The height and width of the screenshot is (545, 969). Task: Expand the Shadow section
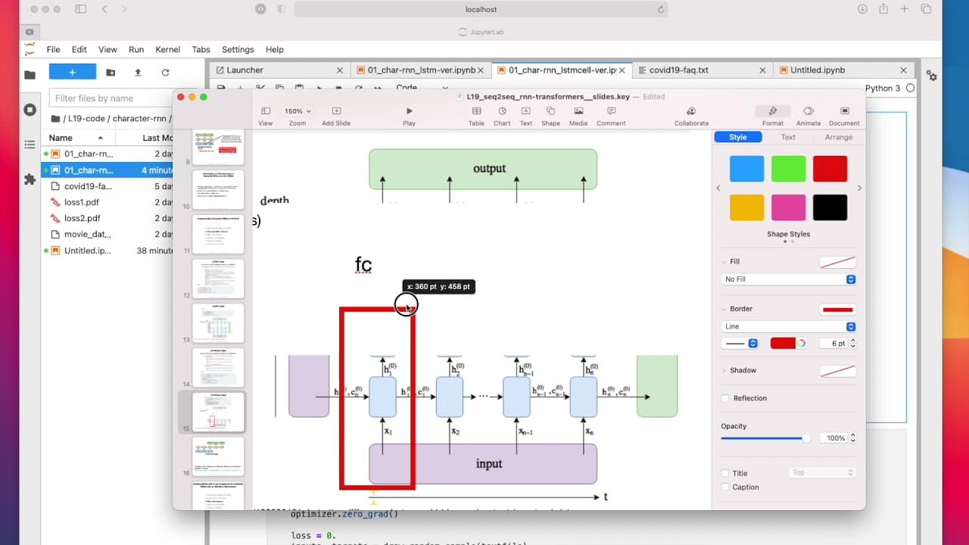tap(724, 370)
